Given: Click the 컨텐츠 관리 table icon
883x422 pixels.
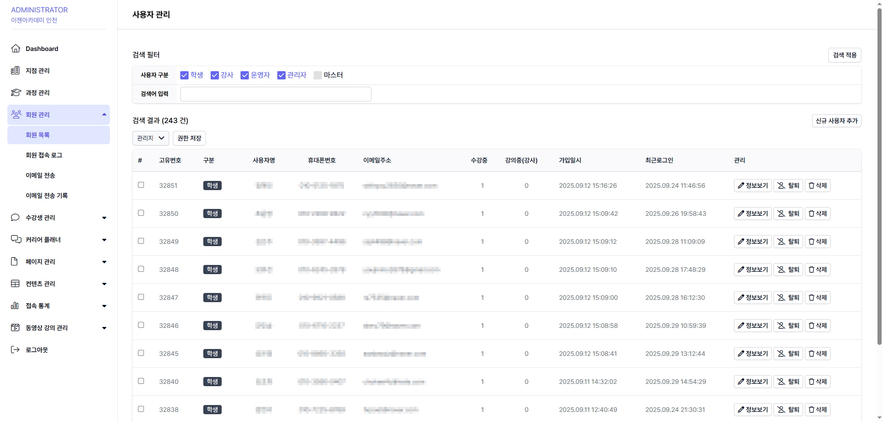Looking at the screenshot, I should [15, 284].
